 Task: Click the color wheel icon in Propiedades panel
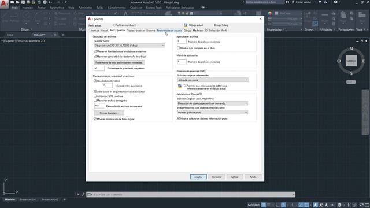pos(270,13)
